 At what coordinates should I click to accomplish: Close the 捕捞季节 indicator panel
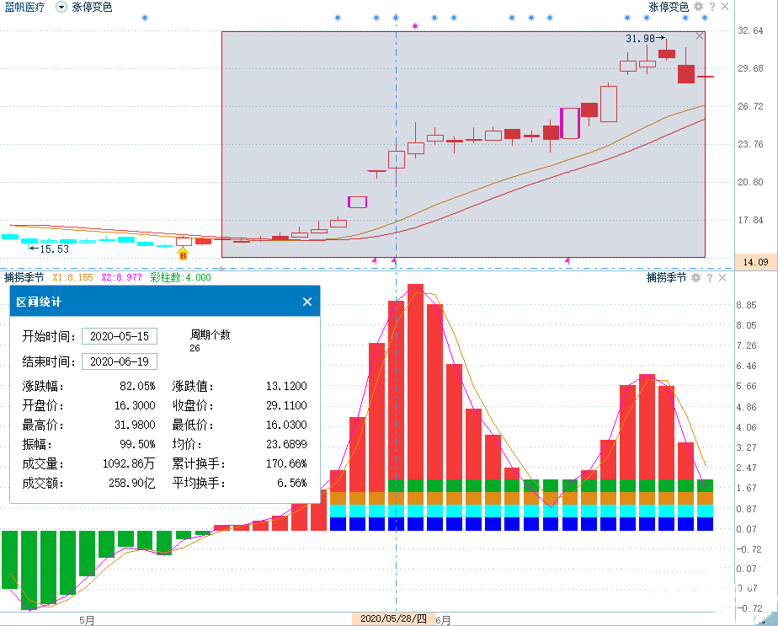pyautogui.click(x=722, y=277)
